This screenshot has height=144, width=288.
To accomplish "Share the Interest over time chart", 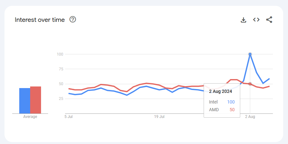I will [269, 20].
